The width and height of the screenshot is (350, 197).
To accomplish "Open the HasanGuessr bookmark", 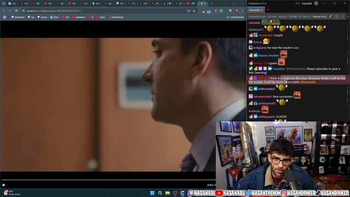I will point(116,17).
